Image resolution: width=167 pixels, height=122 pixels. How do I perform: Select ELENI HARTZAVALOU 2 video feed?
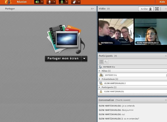(x=151, y=32)
